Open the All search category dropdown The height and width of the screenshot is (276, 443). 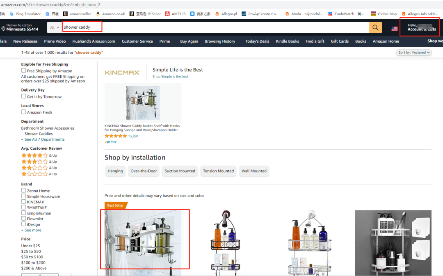click(x=55, y=27)
